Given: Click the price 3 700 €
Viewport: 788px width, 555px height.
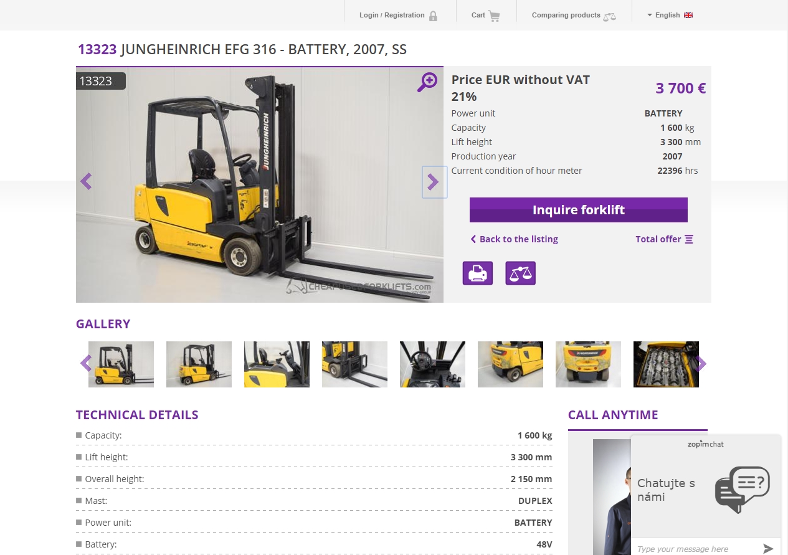Looking at the screenshot, I should point(680,88).
